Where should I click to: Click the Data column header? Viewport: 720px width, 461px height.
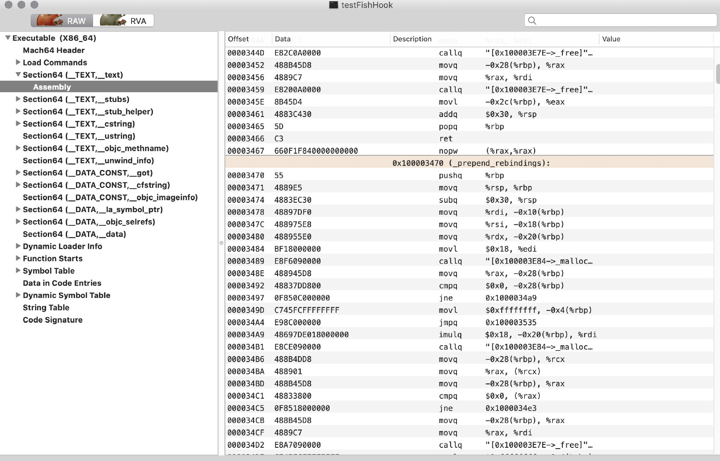coord(331,39)
